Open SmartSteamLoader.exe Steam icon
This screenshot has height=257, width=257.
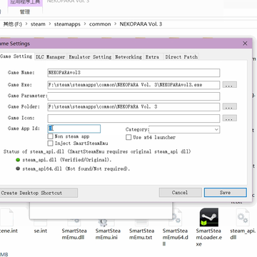209,217
